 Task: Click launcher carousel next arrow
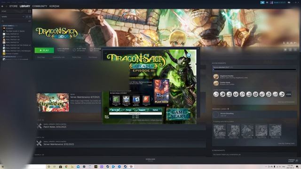click(x=151, y=99)
